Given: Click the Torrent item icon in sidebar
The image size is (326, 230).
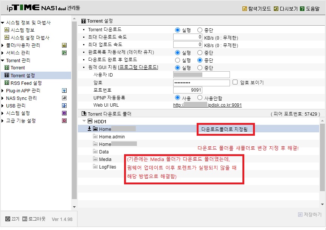Looking at the screenshot, I should point(7,67).
